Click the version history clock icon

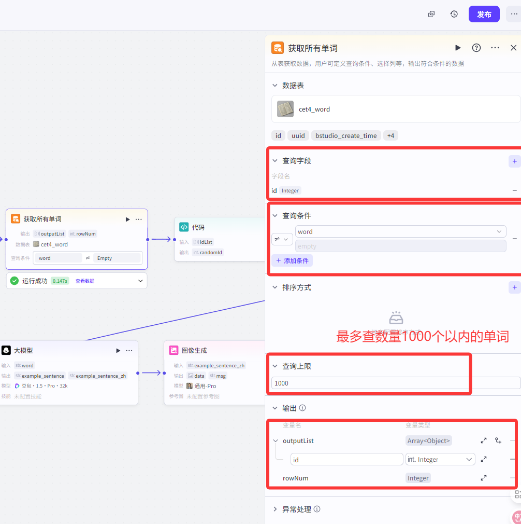point(454,14)
